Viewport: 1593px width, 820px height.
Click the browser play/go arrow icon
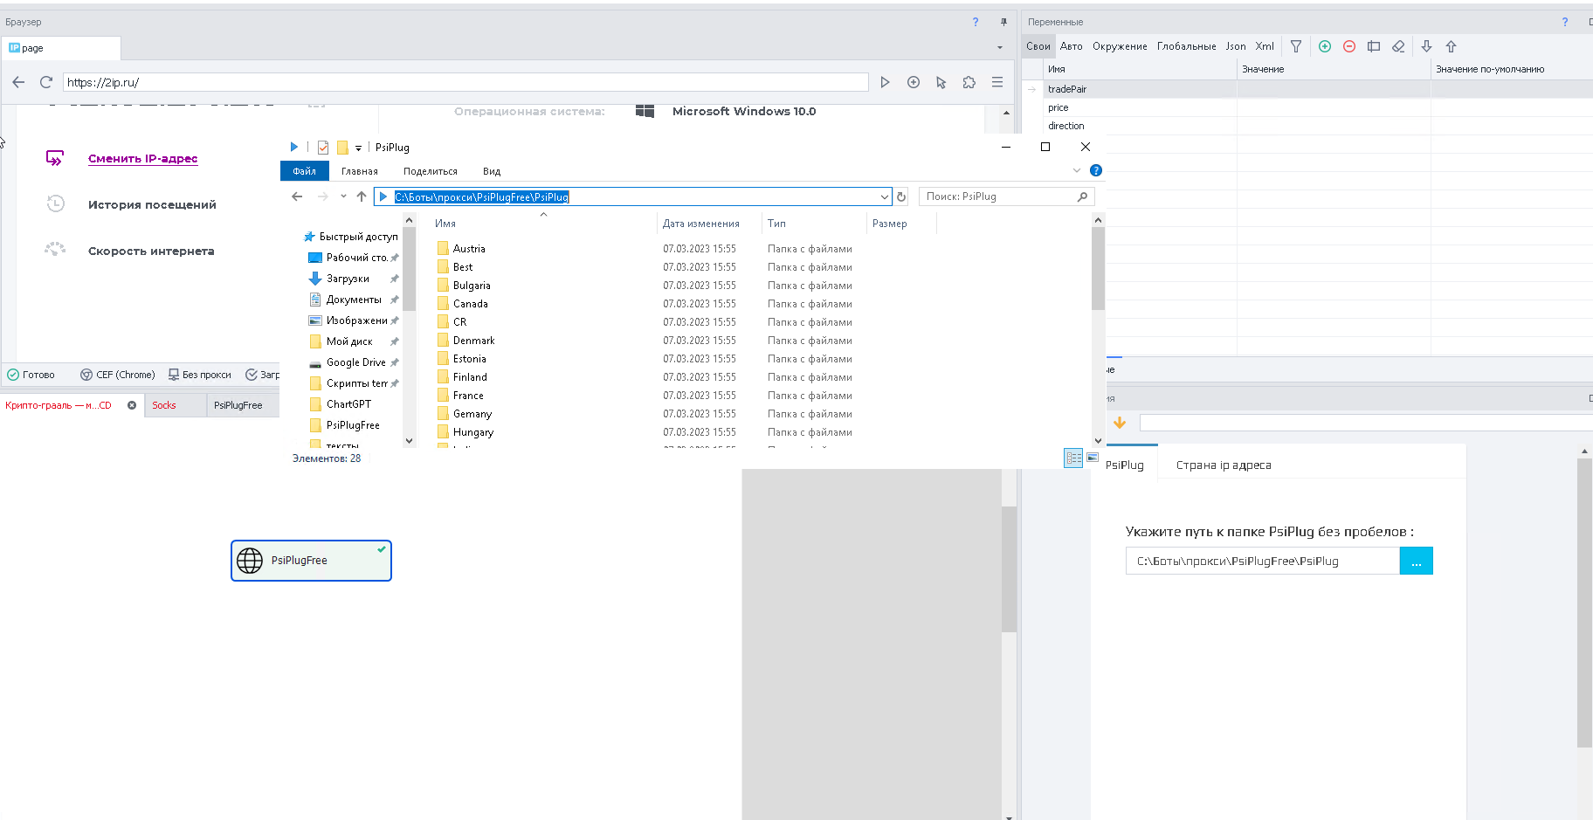[x=885, y=82]
